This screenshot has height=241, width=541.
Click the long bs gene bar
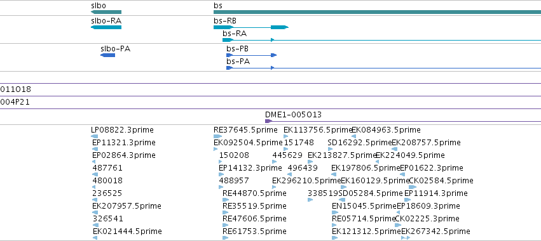pos(377,12)
